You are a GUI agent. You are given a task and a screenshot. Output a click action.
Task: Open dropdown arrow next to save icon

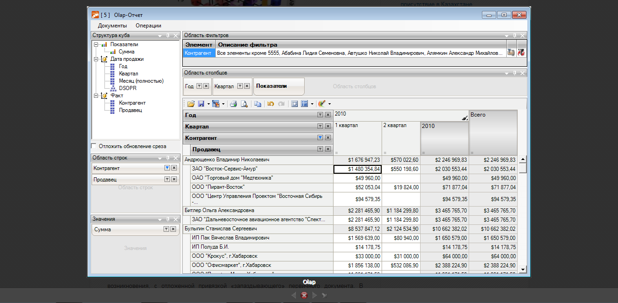(208, 104)
